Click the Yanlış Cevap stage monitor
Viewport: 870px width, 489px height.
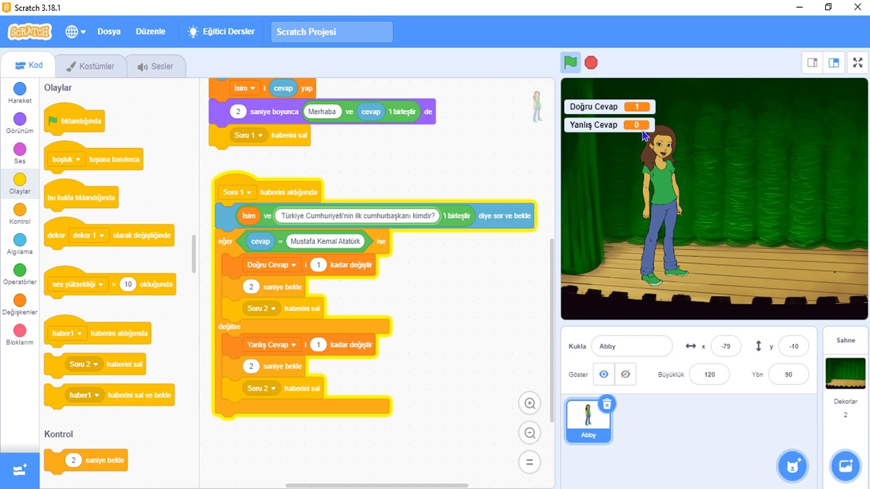click(x=610, y=125)
